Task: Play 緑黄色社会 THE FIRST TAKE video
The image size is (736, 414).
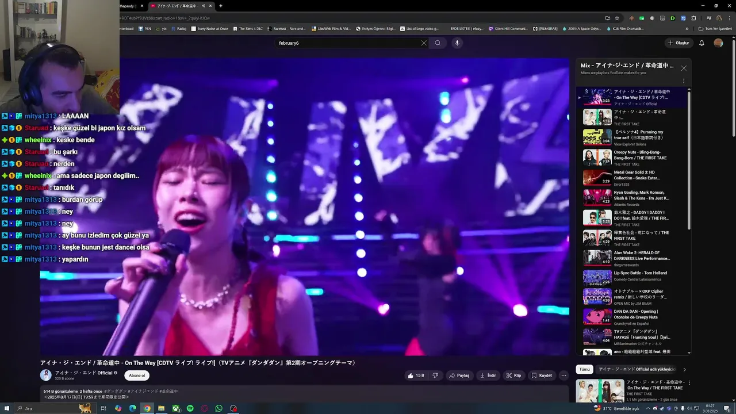Action: click(x=627, y=238)
